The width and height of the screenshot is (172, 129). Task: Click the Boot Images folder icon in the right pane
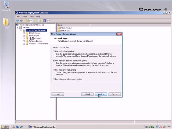[58, 31]
